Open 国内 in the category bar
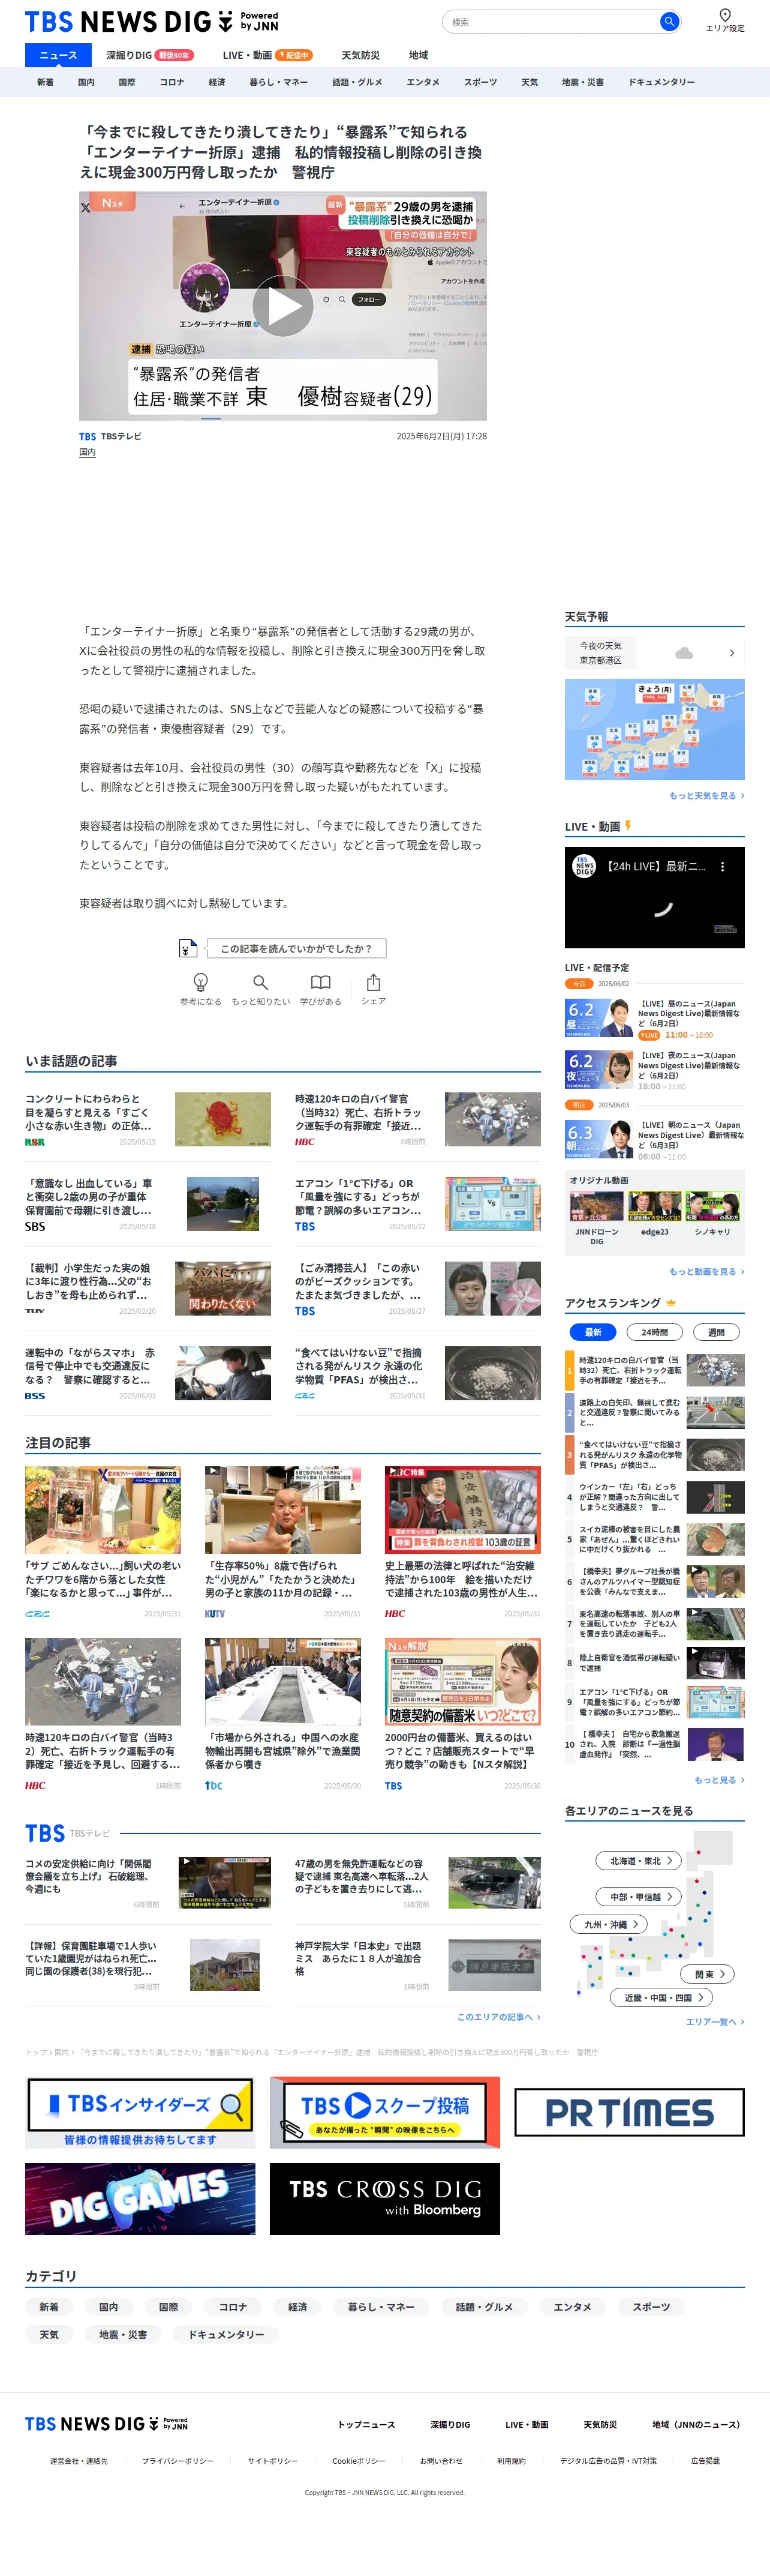 click(86, 82)
